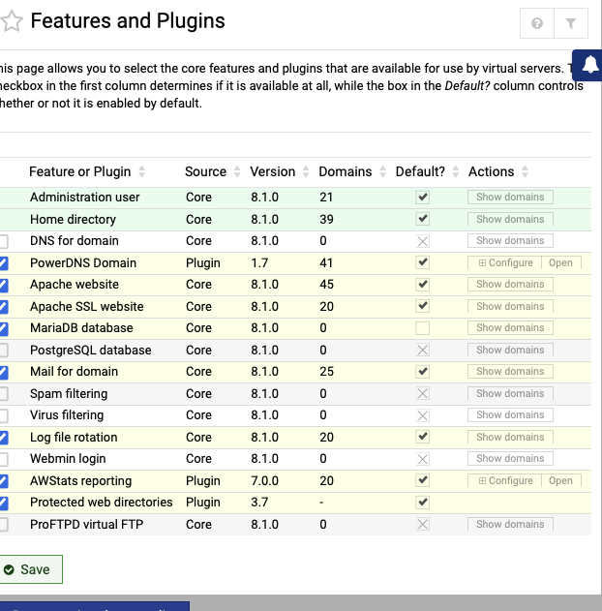Toggle Default checkbox for Apache website
Image resolution: width=602 pixels, height=611 pixels.
[x=423, y=285]
